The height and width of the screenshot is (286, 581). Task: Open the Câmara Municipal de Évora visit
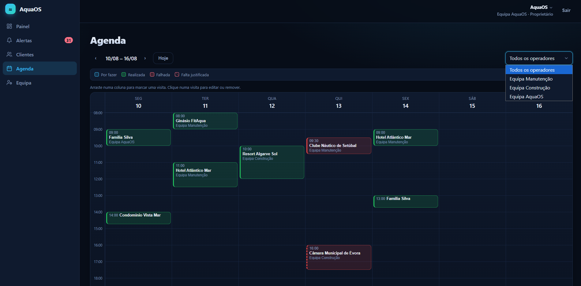339,257
